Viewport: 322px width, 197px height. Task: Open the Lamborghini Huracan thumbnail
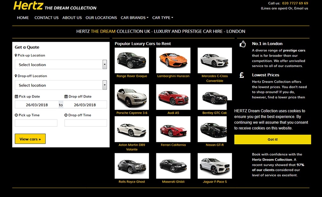pos(173,60)
